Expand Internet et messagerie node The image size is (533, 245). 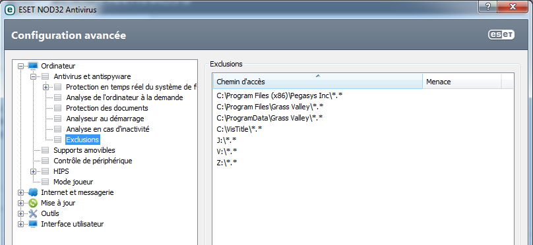(20, 192)
